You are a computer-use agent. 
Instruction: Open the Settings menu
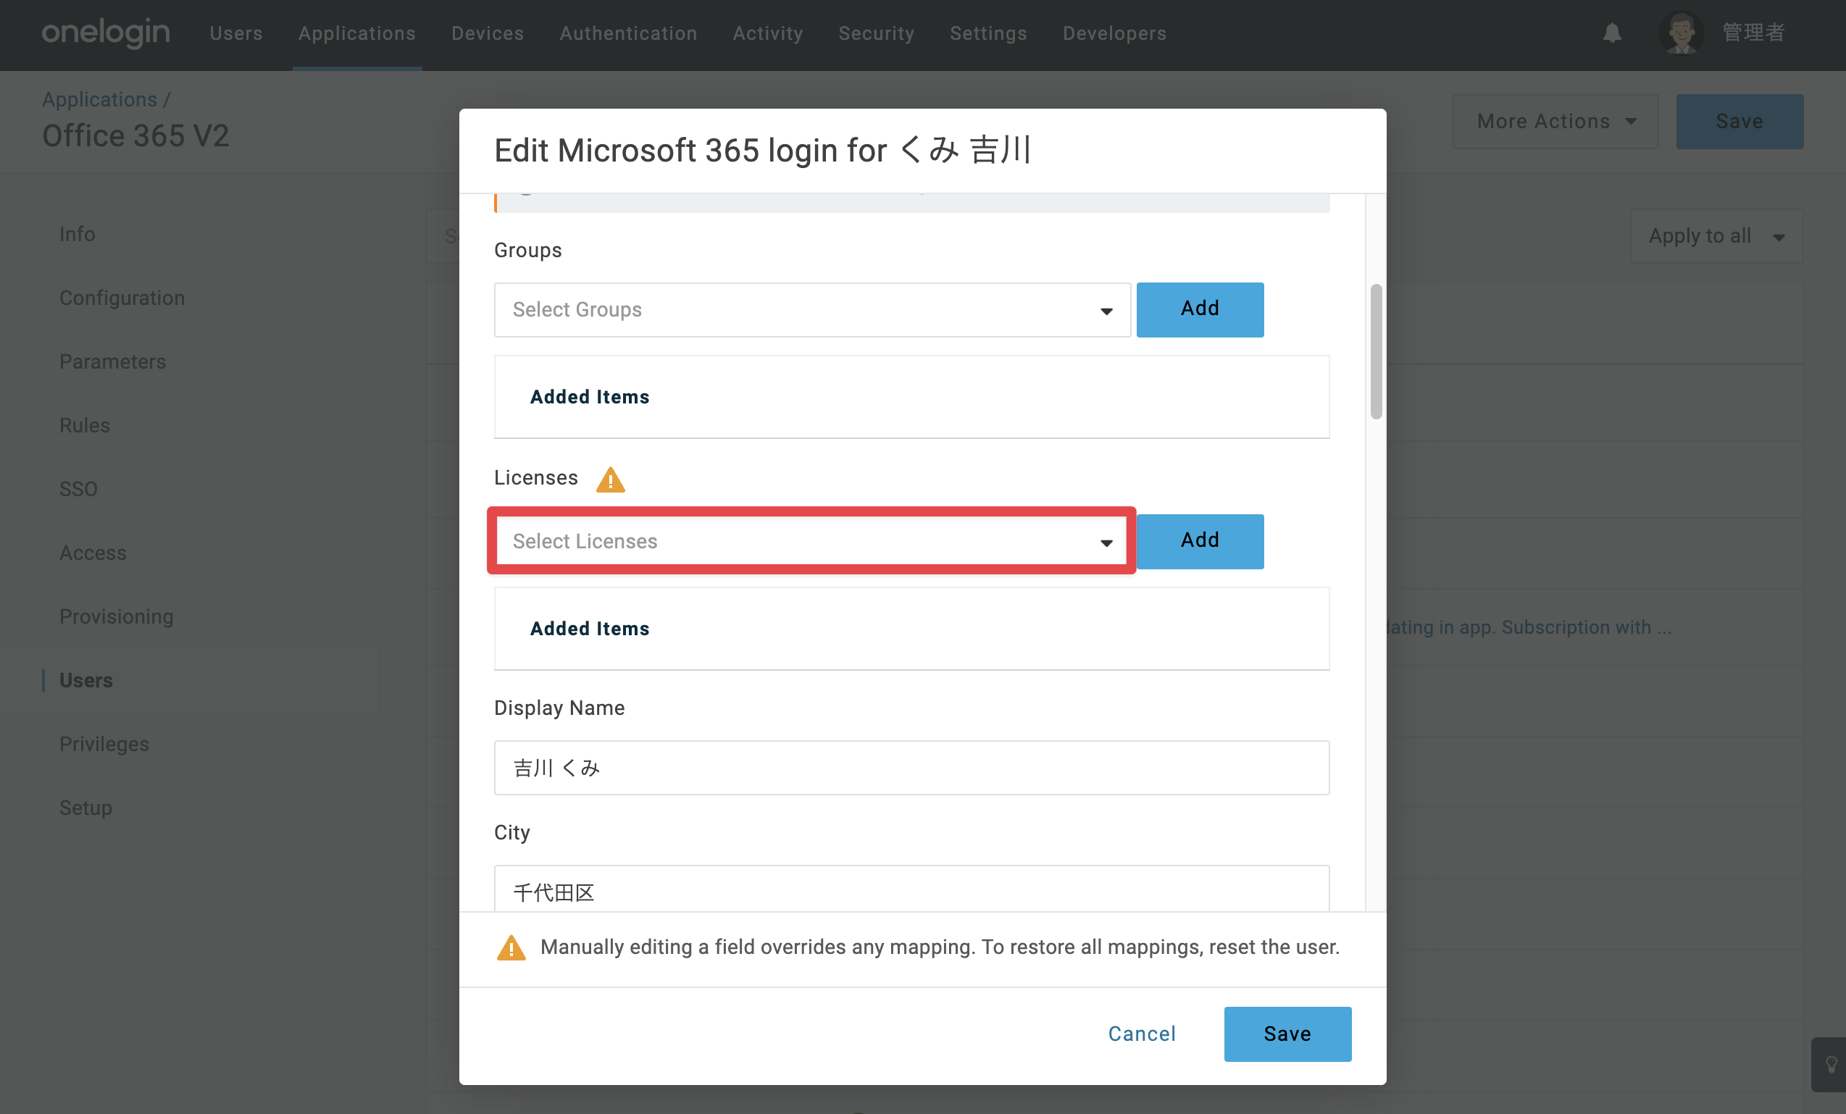click(x=989, y=33)
